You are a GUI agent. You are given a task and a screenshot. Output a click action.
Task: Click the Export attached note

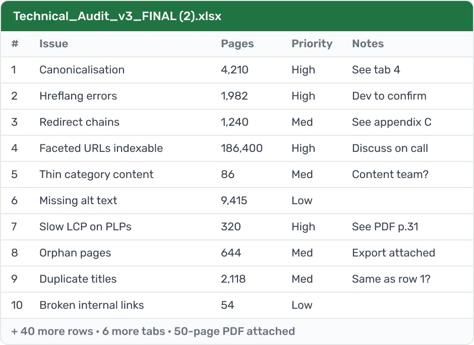[394, 253]
